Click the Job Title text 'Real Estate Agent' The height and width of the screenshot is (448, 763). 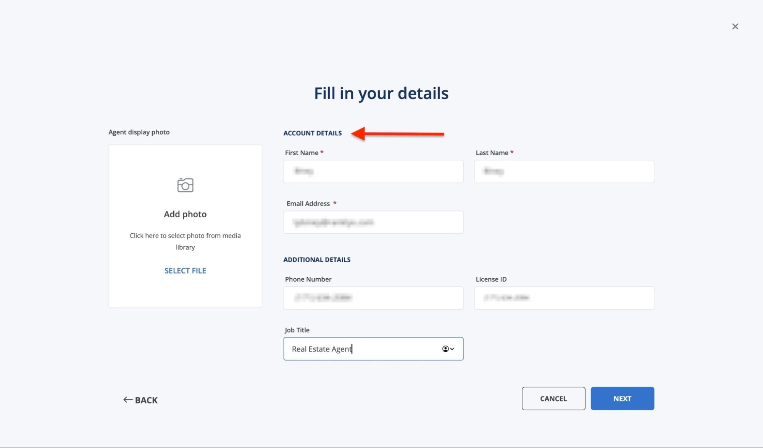pyautogui.click(x=321, y=349)
